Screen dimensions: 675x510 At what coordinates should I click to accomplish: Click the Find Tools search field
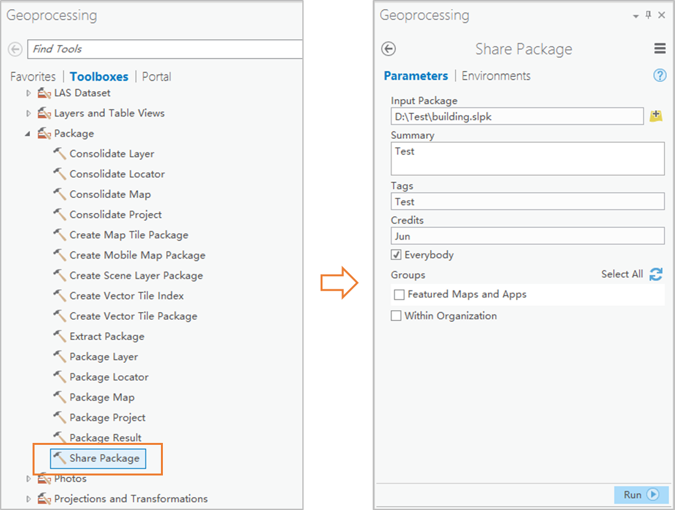[x=163, y=49]
